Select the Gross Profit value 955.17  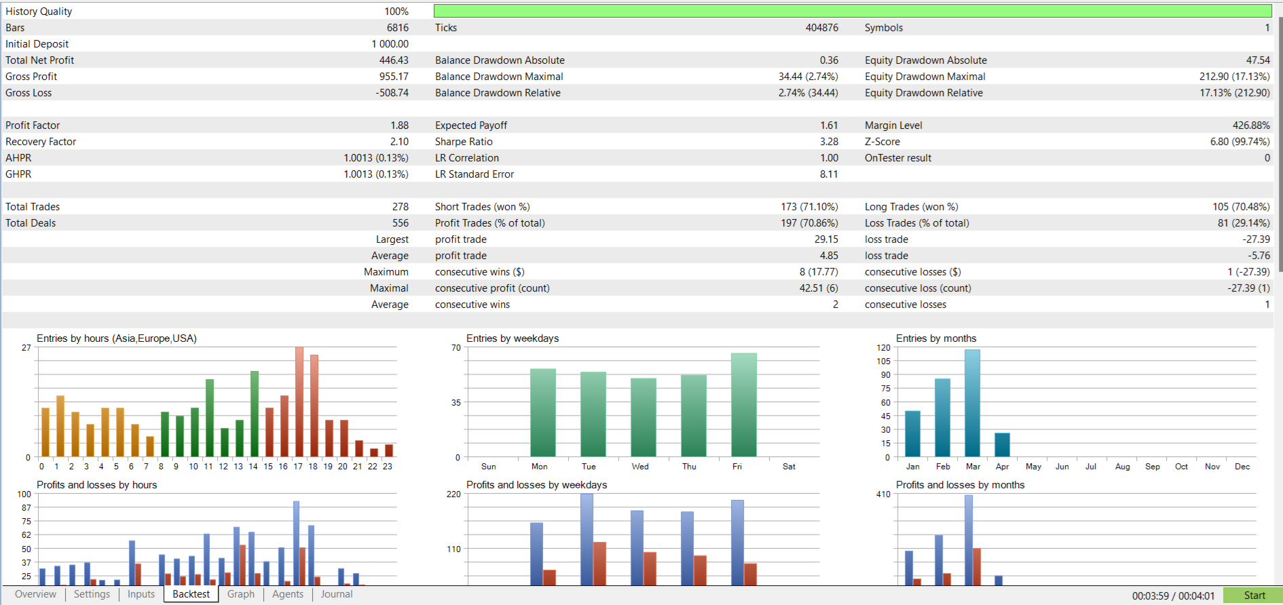tap(394, 77)
